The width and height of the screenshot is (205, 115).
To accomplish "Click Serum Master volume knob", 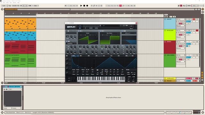I will pyautogui.click(x=131, y=27).
